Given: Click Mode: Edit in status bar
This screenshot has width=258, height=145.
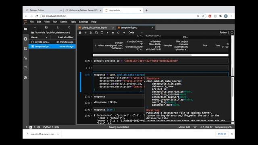Looking at the screenshot, I should (184, 127).
